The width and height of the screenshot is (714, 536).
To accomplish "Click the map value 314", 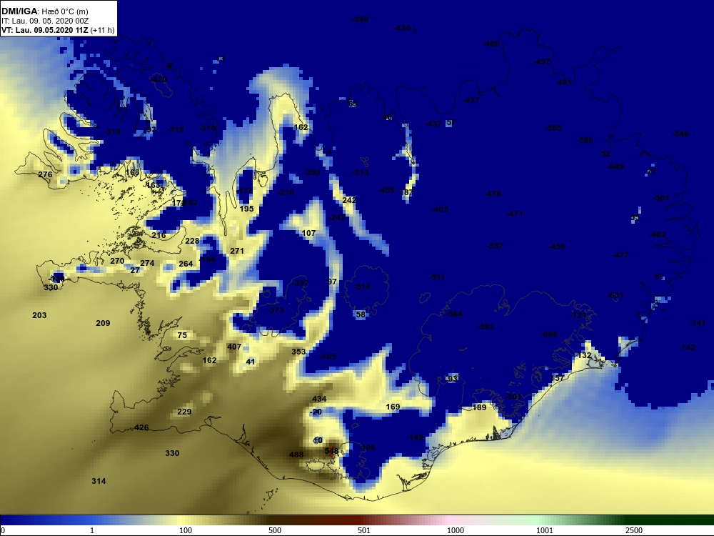I will point(99,481).
